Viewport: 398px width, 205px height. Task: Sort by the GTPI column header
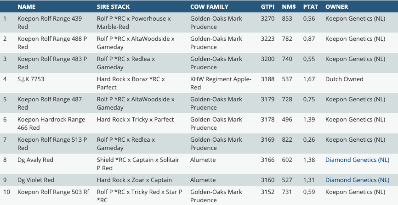coord(267,7)
